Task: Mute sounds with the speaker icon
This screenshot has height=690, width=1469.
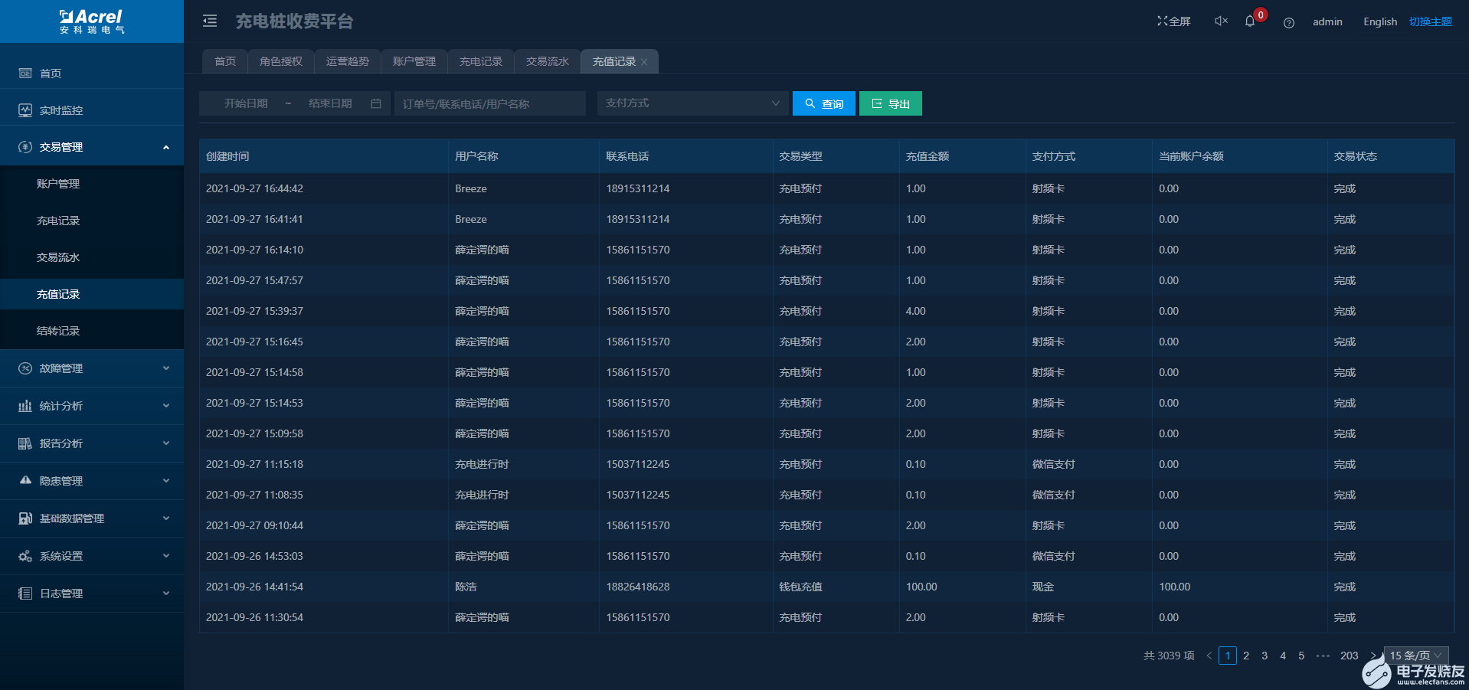Action: coord(1220,21)
